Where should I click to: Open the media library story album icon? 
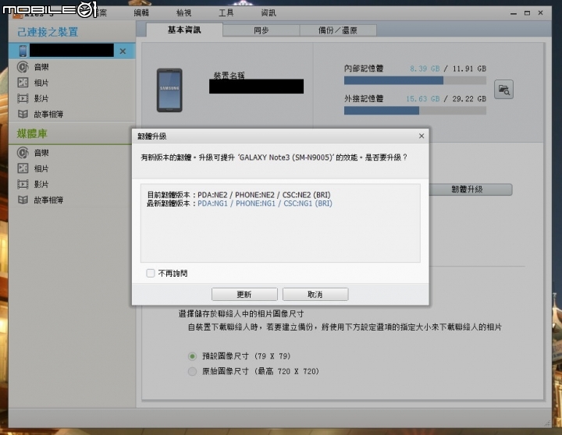coord(23,200)
